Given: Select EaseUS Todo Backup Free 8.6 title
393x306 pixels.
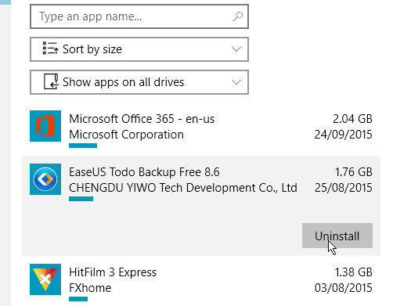Looking at the screenshot, I should tap(144, 172).
